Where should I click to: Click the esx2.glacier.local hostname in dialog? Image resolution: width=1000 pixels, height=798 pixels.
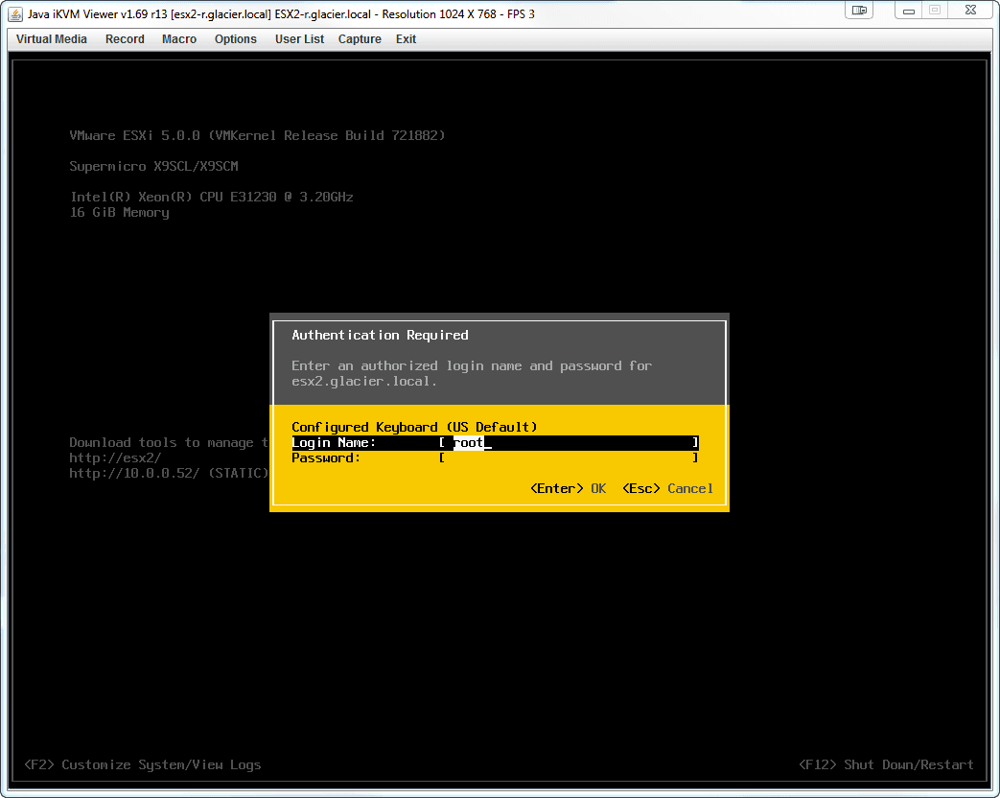364,382
